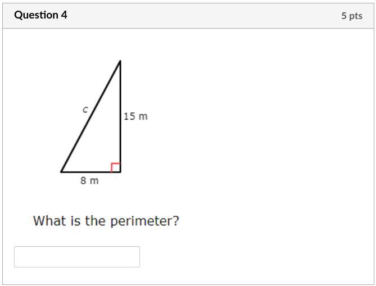Image resolution: width=376 pixels, height=286 pixels.
Task: Click the Question 4 heading
Action: point(40,15)
